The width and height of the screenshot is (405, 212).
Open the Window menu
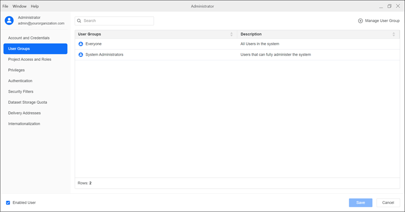(20, 6)
